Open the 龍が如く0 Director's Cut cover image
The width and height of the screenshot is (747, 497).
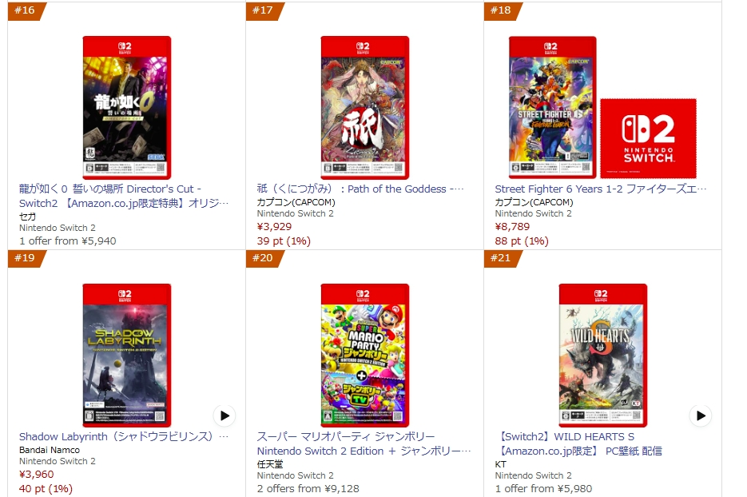pyautogui.click(x=127, y=108)
